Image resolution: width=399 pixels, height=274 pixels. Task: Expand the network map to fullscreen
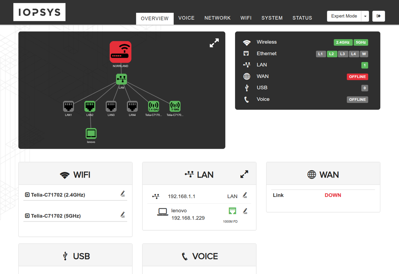214,43
